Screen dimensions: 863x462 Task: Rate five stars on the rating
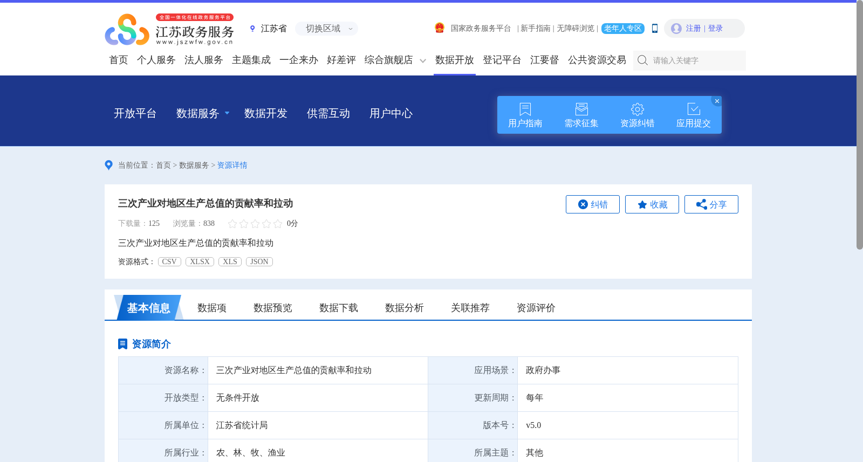pyautogui.click(x=278, y=224)
